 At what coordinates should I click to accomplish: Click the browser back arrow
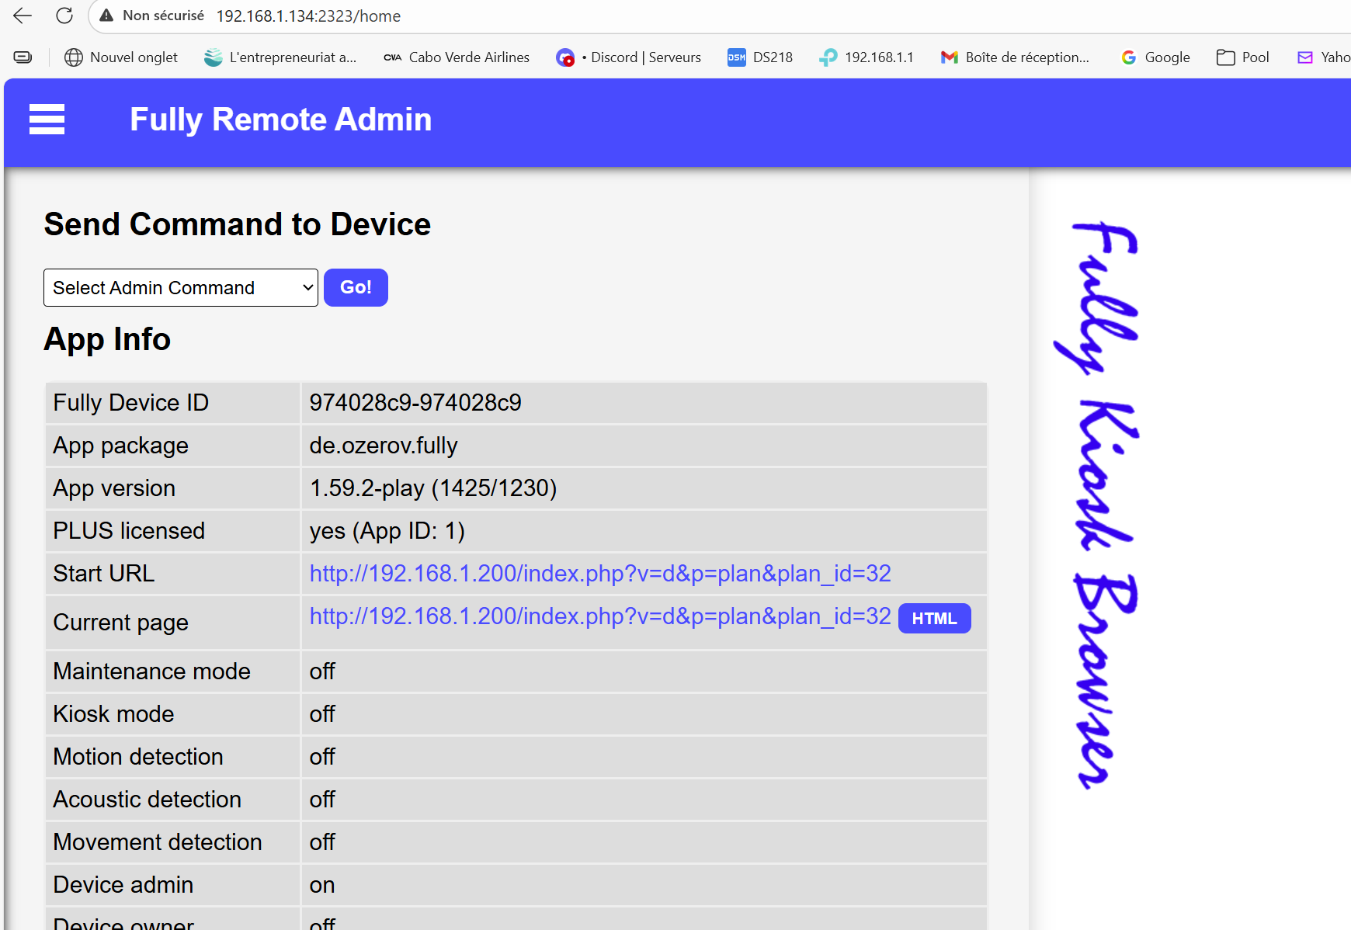[23, 16]
